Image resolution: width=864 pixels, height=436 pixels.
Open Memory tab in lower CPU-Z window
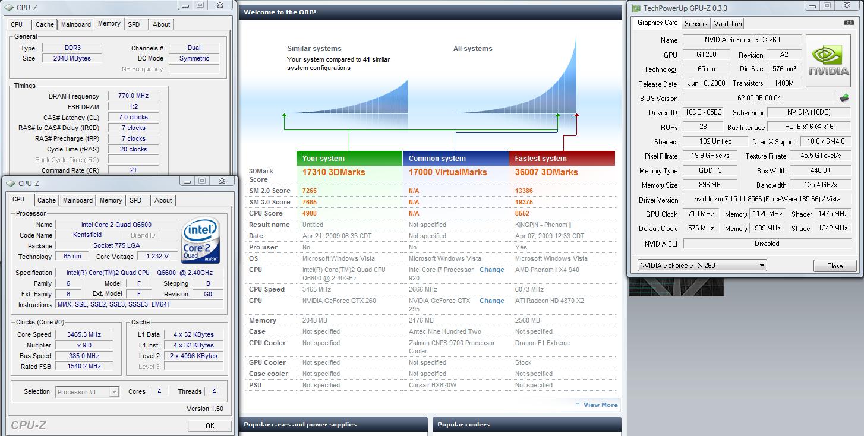tap(111, 200)
